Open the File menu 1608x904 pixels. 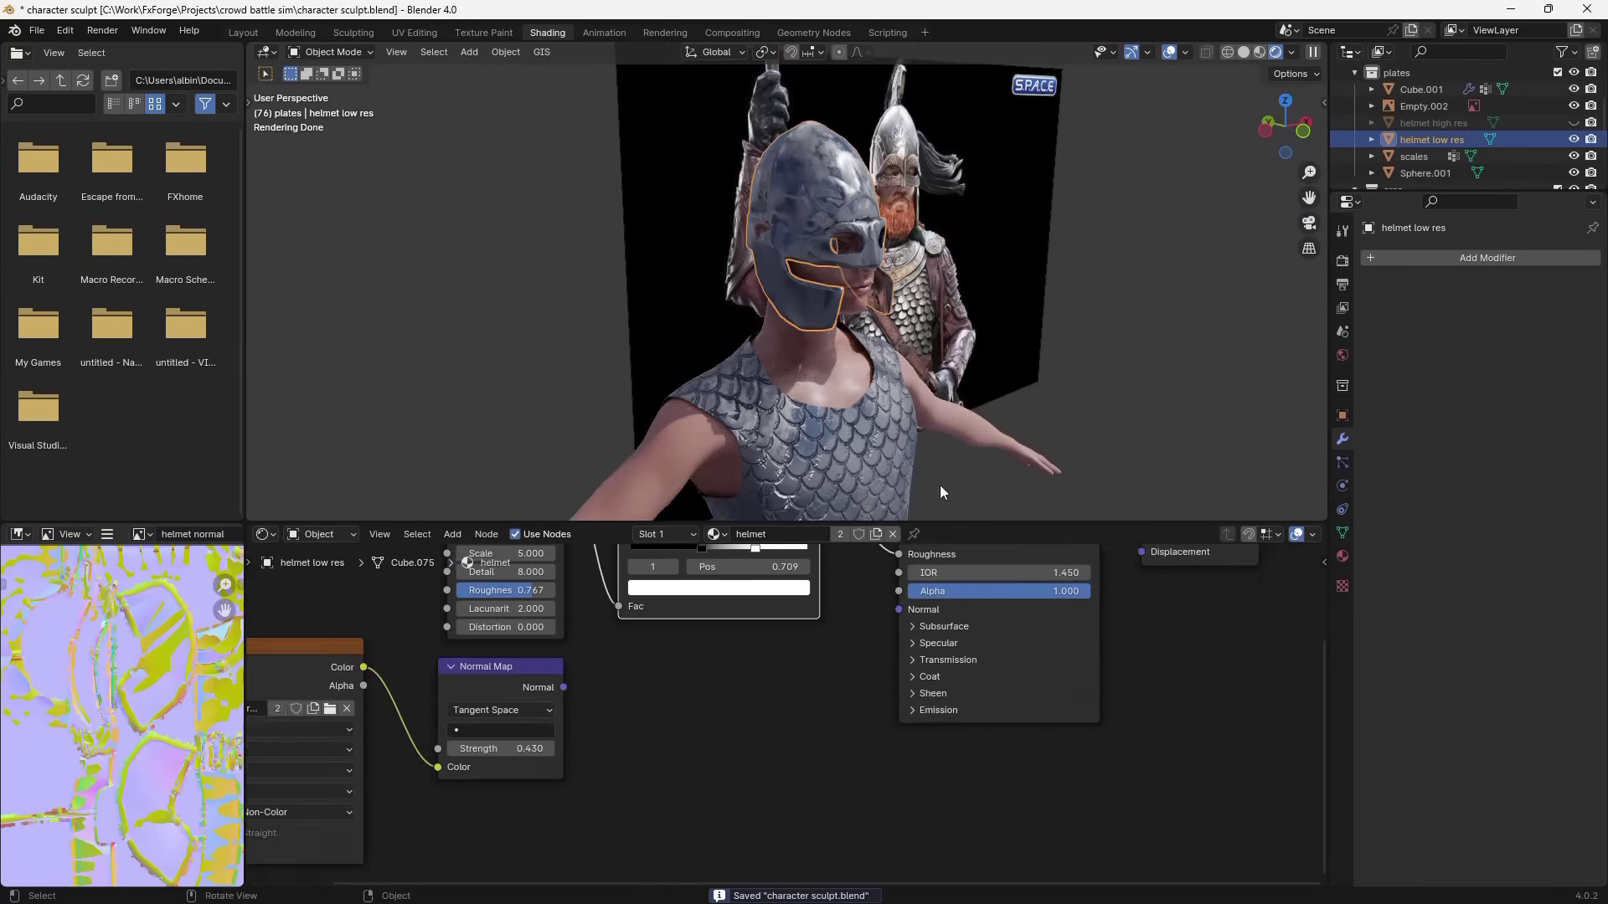click(37, 30)
